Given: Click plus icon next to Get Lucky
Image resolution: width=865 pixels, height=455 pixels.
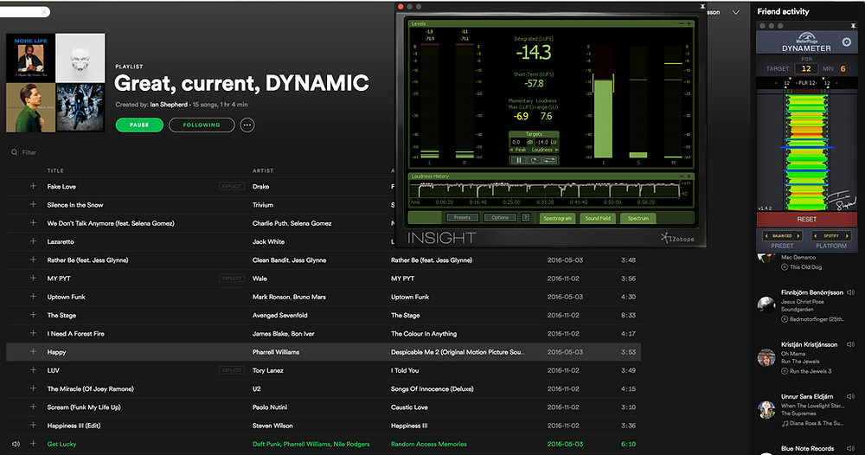Looking at the screenshot, I should pyautogui.click(x=33, y=444).
